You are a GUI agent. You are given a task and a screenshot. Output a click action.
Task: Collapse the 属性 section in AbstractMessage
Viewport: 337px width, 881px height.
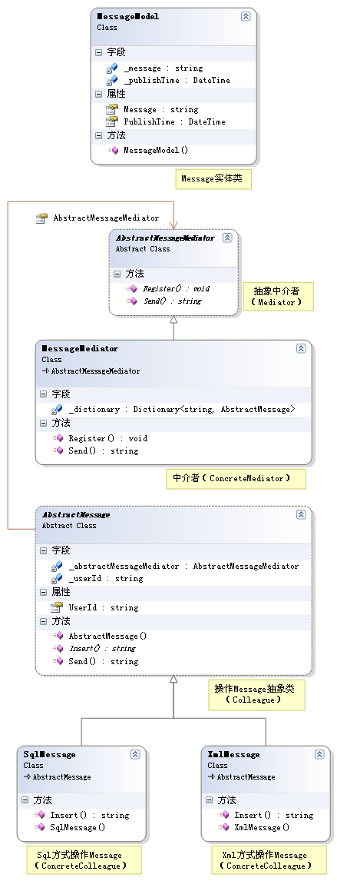pyautogui.click(x=44, y=592)
